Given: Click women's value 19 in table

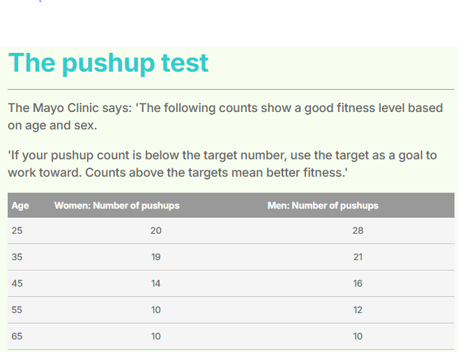Looking at the screenshot, I should tap(156, 257).
